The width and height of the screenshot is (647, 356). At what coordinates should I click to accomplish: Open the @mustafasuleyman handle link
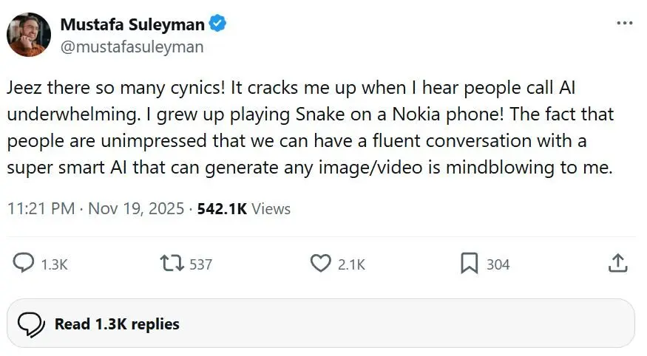(x=132, y=47)
